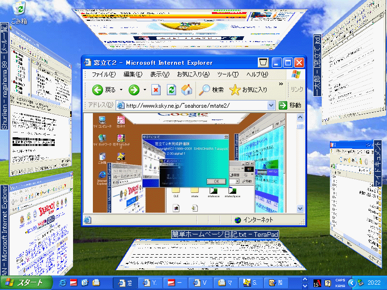Image resolution: width=387 pixels, height=290 pixels.
Task: Switch to the S. Shuriken taskbar button
Action: tap(250, 283)
